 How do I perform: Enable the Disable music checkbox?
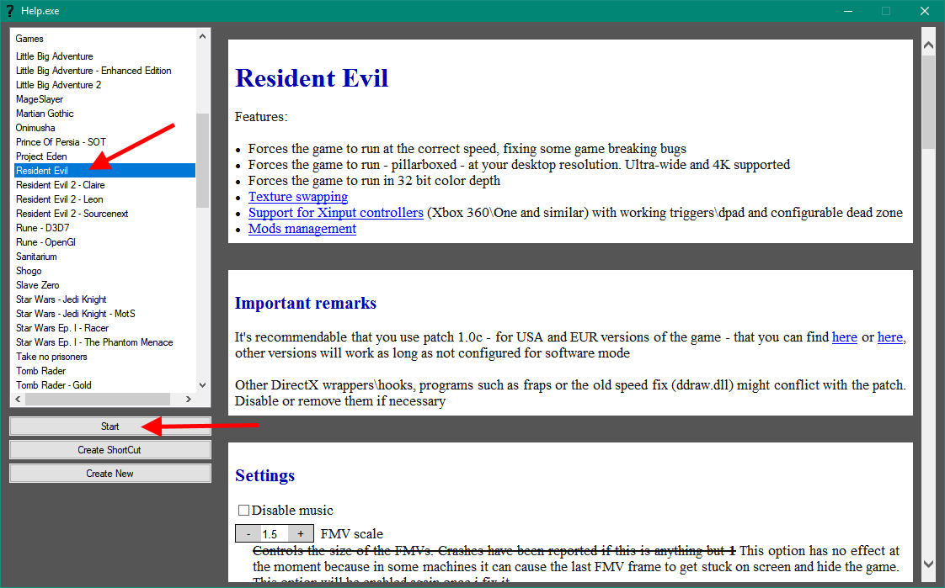[243, 510]
